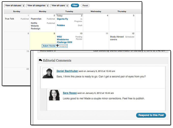Click the highlighted day 9 cell

[x=43, y=41]
